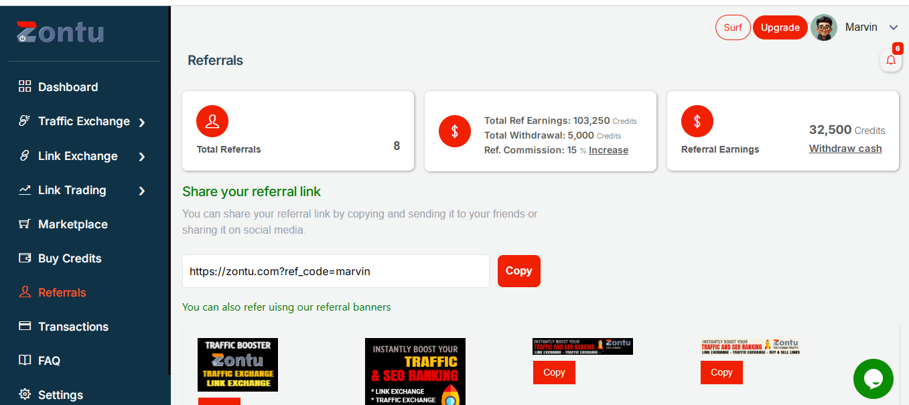
Task: Click the Total Ref Earnings dollar icon
Action: point(455,131)
